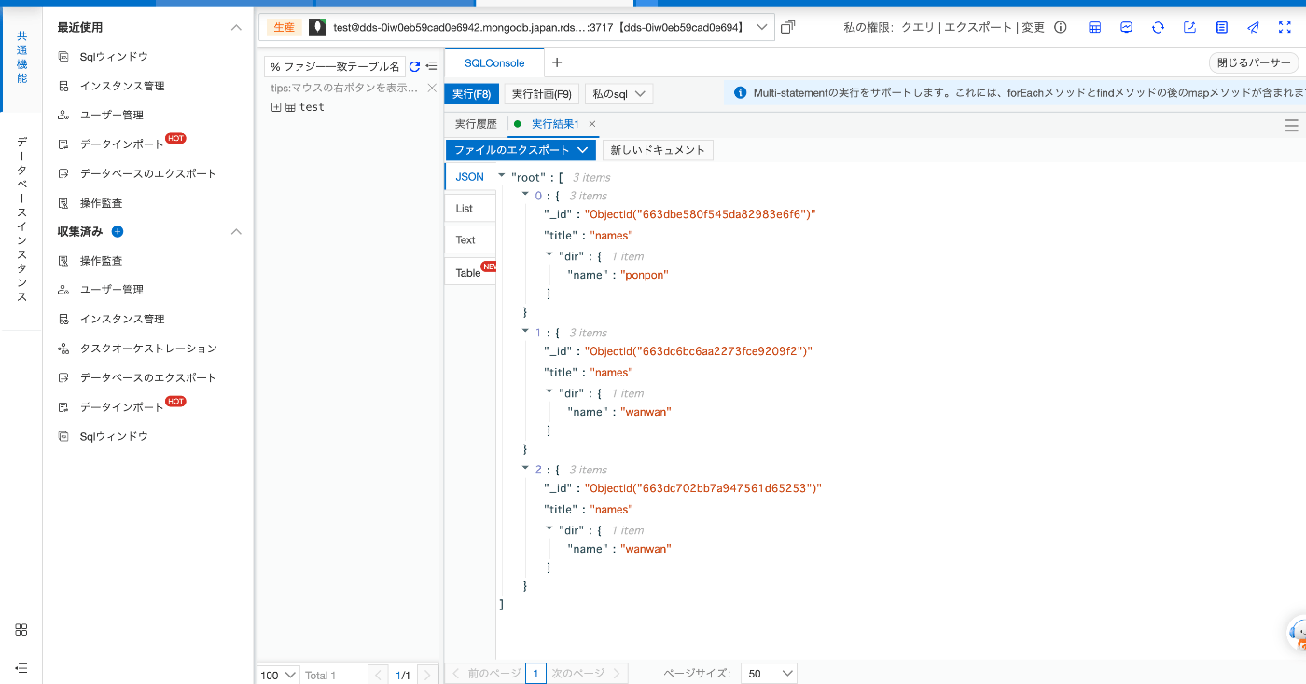Click the paper plane icon in top toolbar
Screen dimensions: 1306x684
coord(1253,27)
